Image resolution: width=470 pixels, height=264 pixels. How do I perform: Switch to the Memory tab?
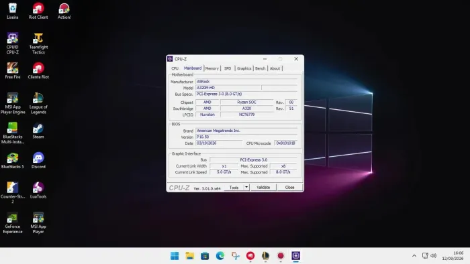click(212, 68)
